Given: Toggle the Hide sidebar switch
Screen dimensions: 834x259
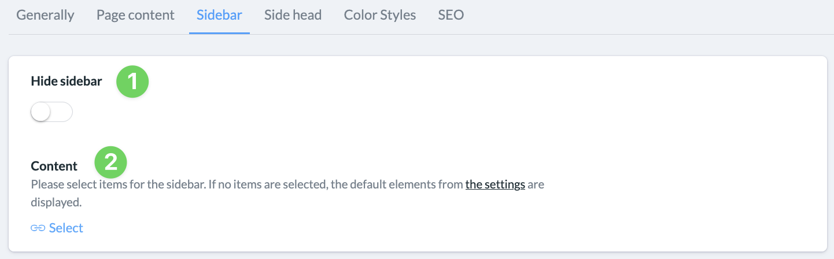Looking at the screenshot, I should click(51, 112).
